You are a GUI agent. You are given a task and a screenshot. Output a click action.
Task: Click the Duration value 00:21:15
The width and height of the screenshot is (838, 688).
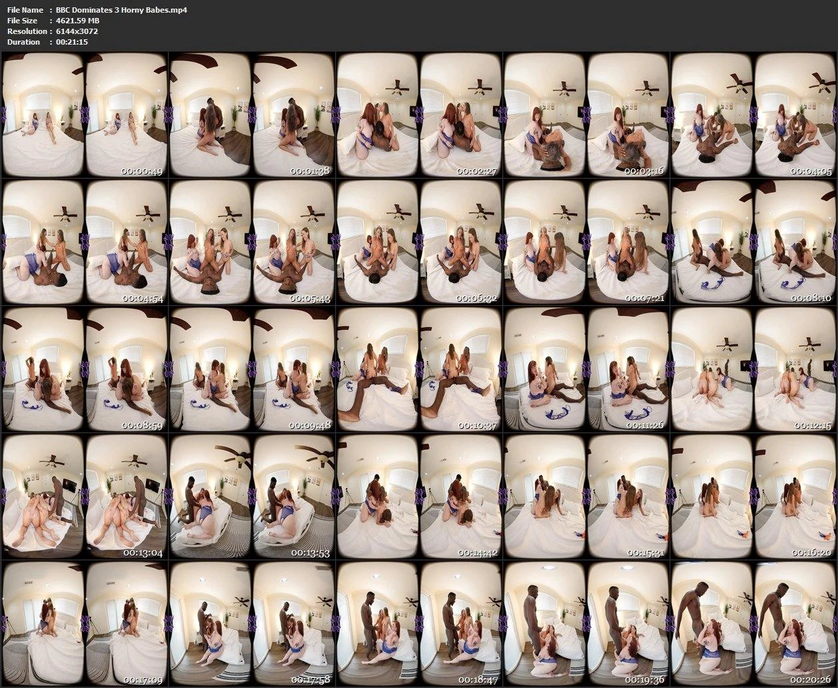coord(73,42)
